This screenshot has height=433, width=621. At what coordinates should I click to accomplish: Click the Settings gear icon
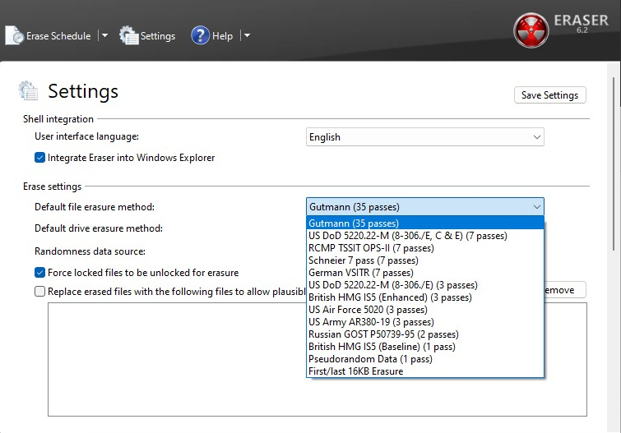[128, 35]
